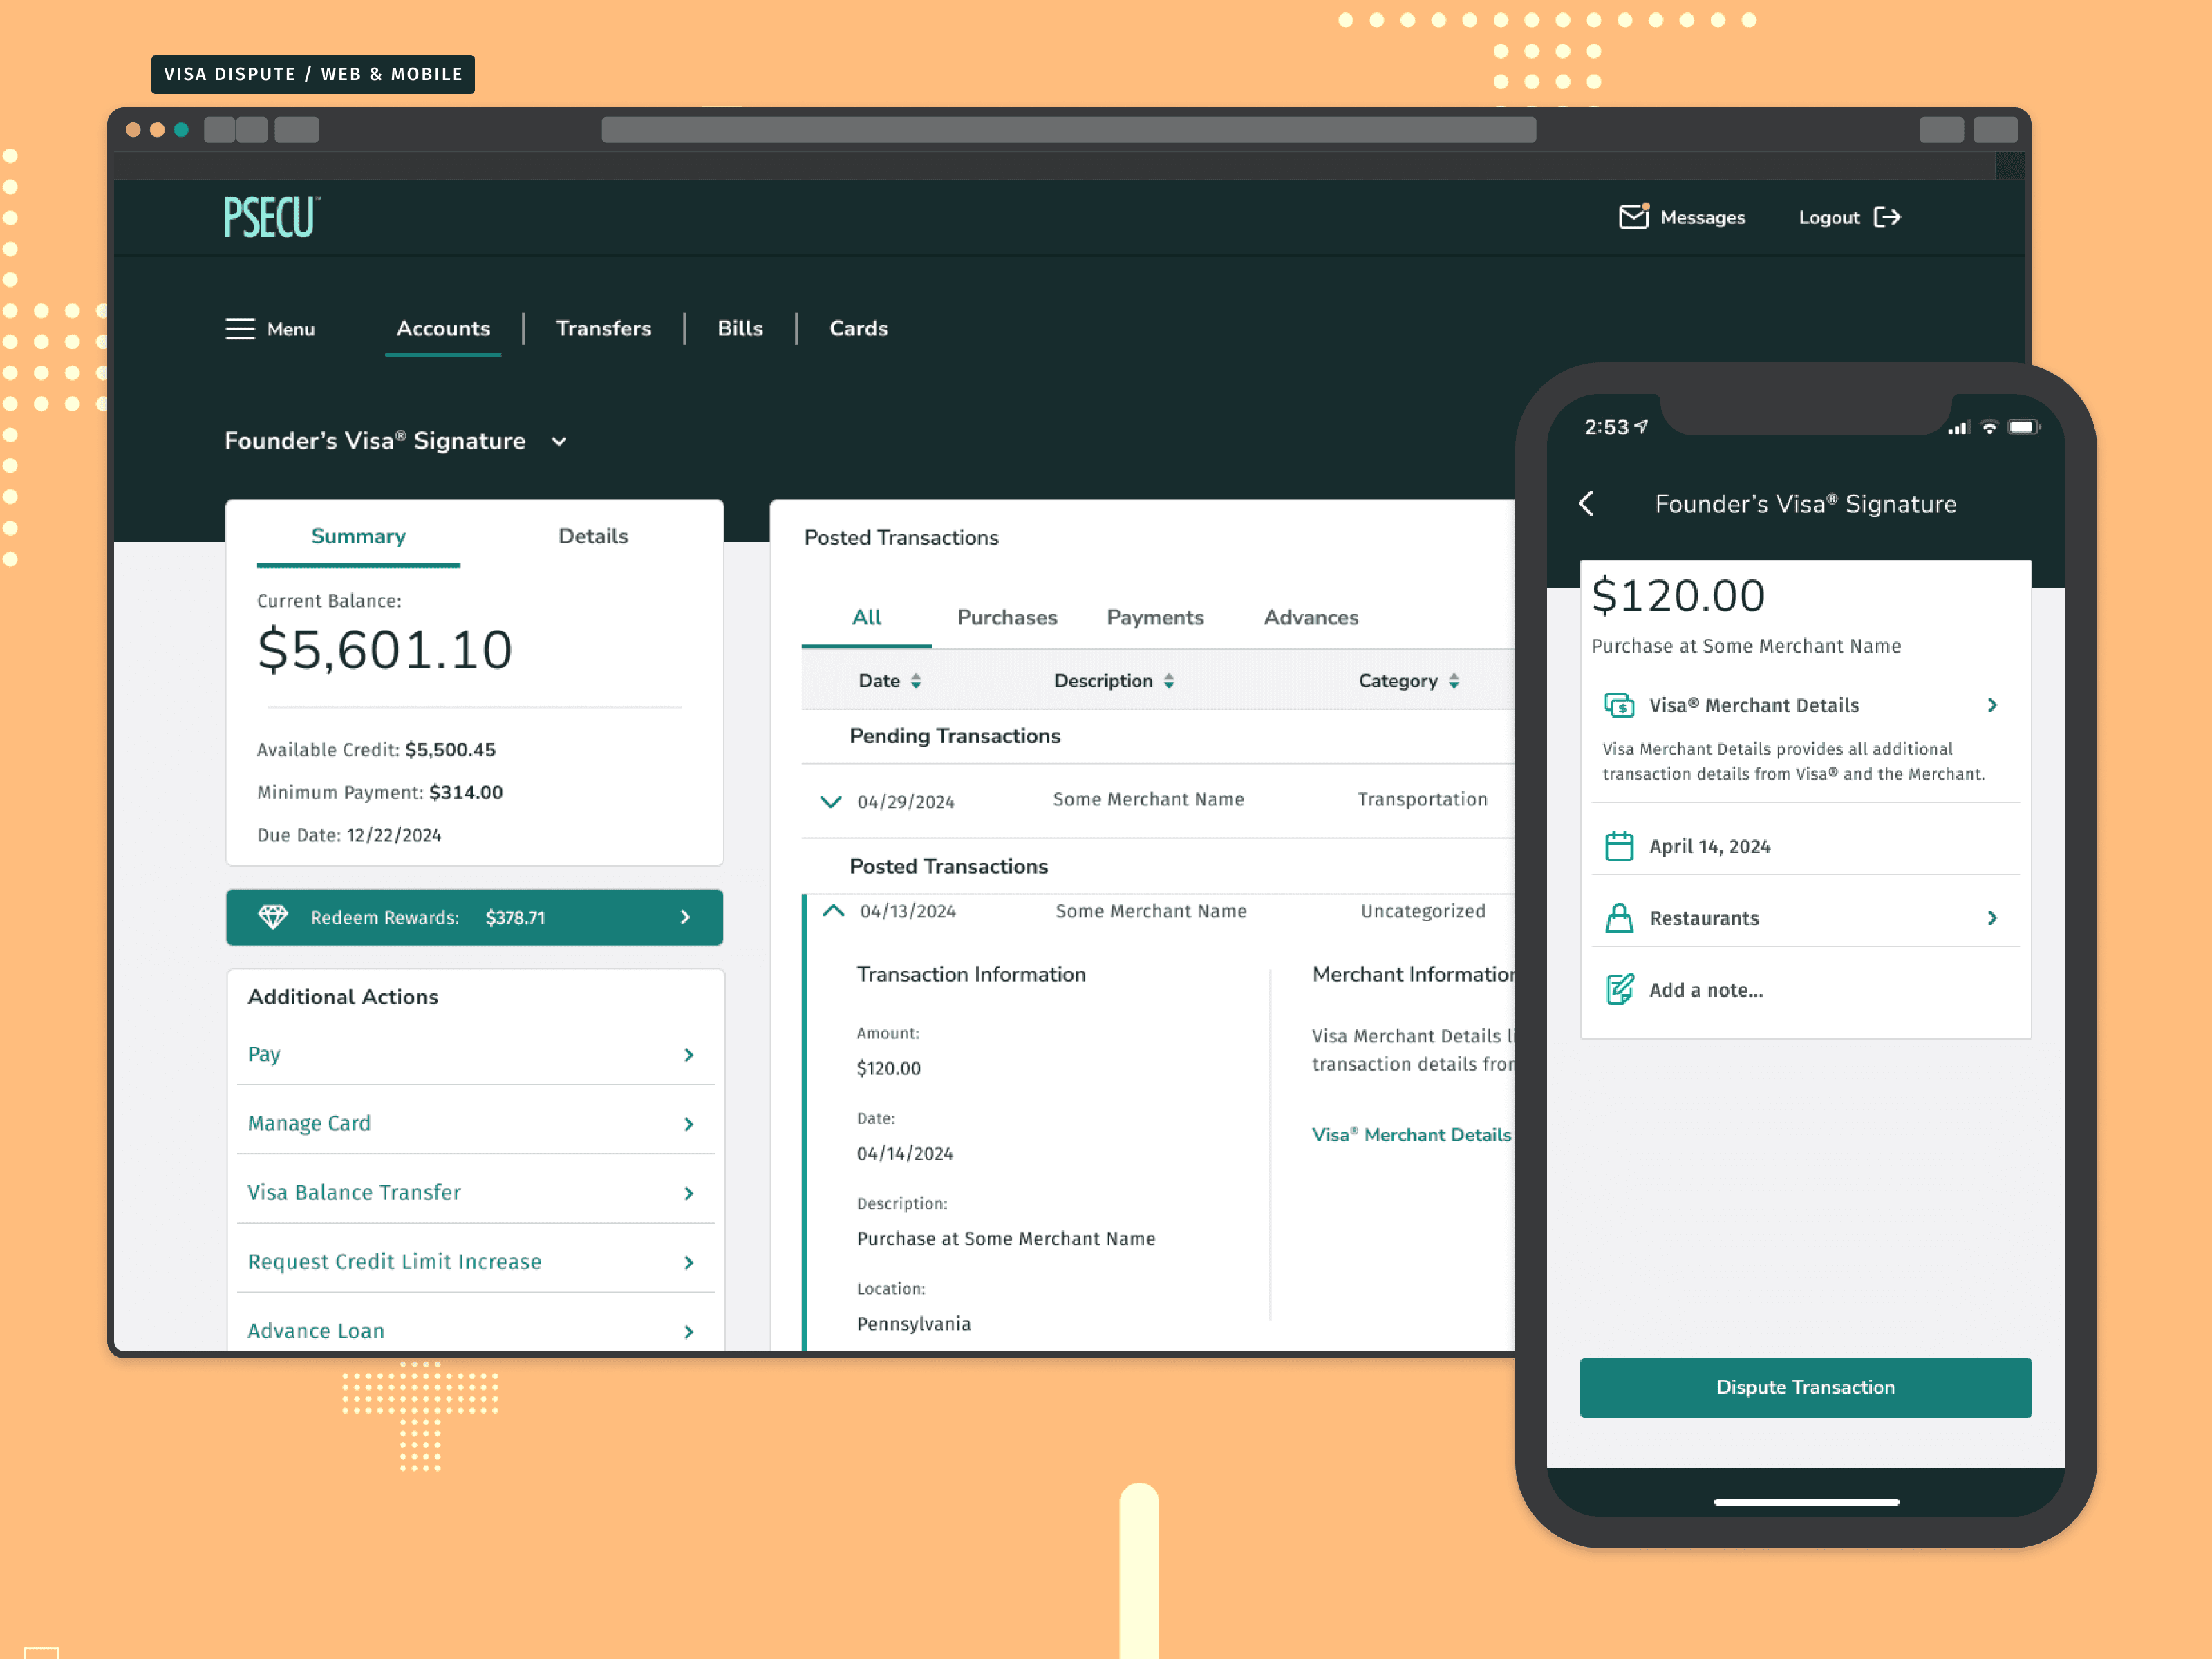Click the Logout arrow icon
This screenshot has height=1659, width=2212.
1887,217
